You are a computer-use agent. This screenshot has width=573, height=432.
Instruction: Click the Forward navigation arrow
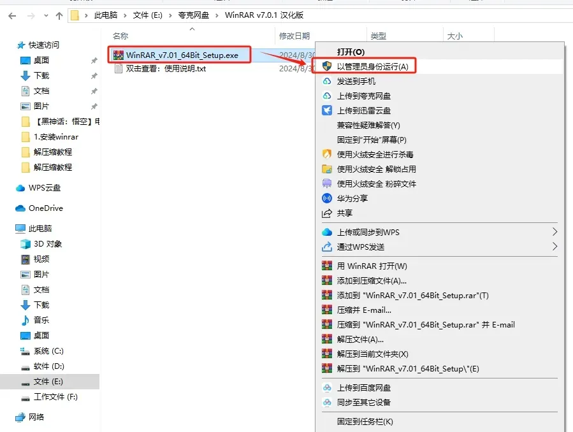click(31, 16)
